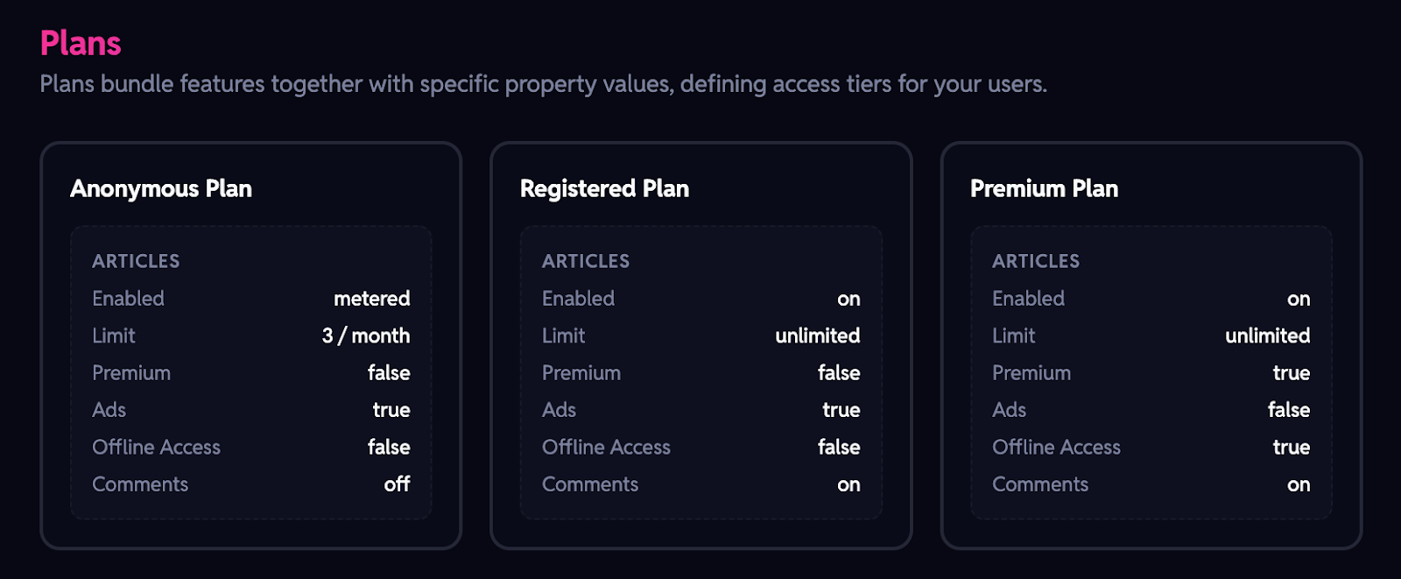Click unlimited value in Premium Plan

point(1267,335)
